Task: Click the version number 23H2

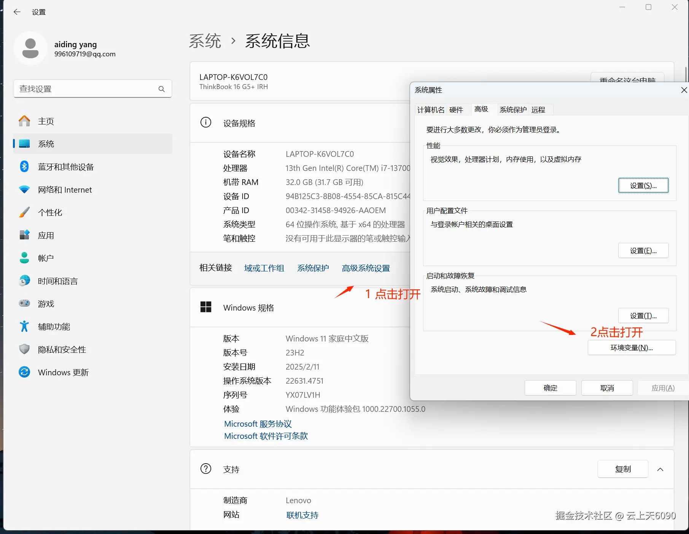Action: pos(295,353)
